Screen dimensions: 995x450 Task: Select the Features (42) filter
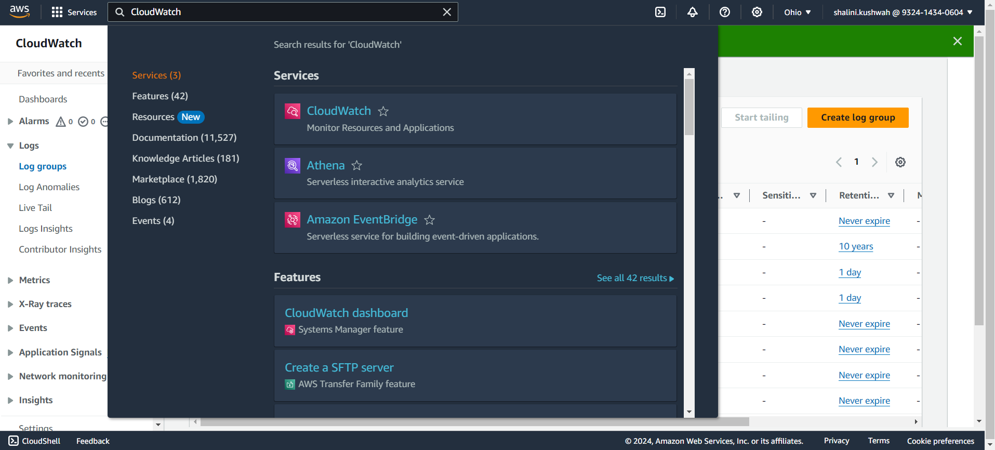(160, 96)
